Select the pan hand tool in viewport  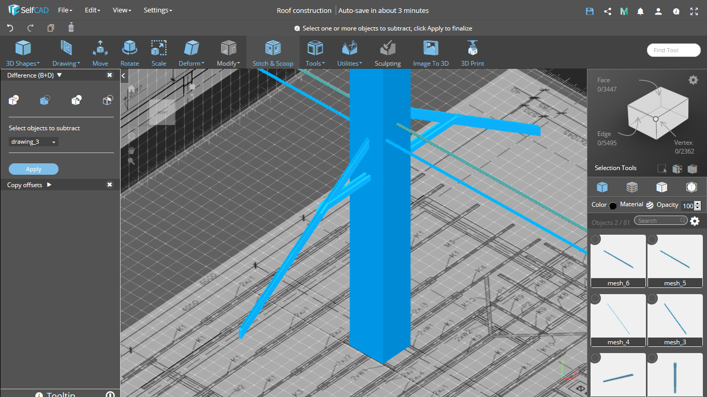pos(131,150)
